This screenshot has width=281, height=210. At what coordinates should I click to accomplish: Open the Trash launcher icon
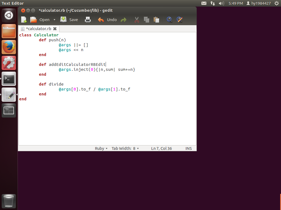point(9,201)
